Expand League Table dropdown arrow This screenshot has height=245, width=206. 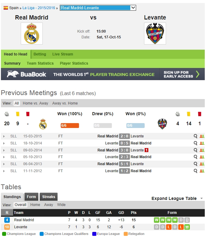coord(201,198)
